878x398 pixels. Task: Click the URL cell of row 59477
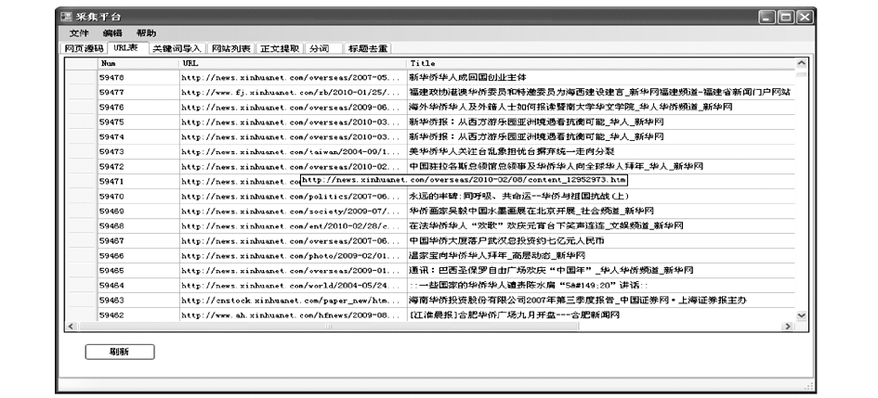click(x=293, y=92)
